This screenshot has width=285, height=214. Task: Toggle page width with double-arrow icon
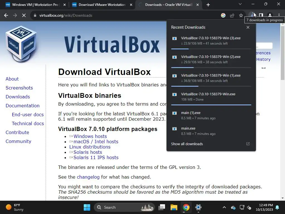[x=264, y=68]
